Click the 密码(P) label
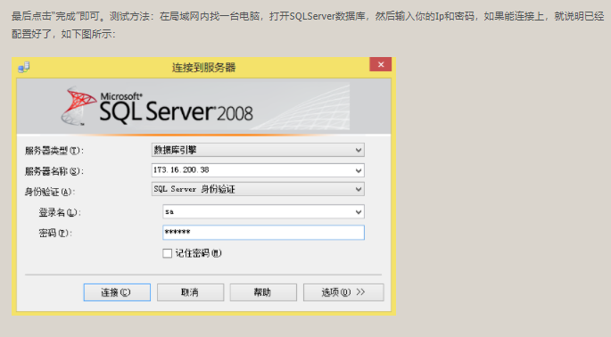This screenshot has width=611, height=337. [55, 234]
